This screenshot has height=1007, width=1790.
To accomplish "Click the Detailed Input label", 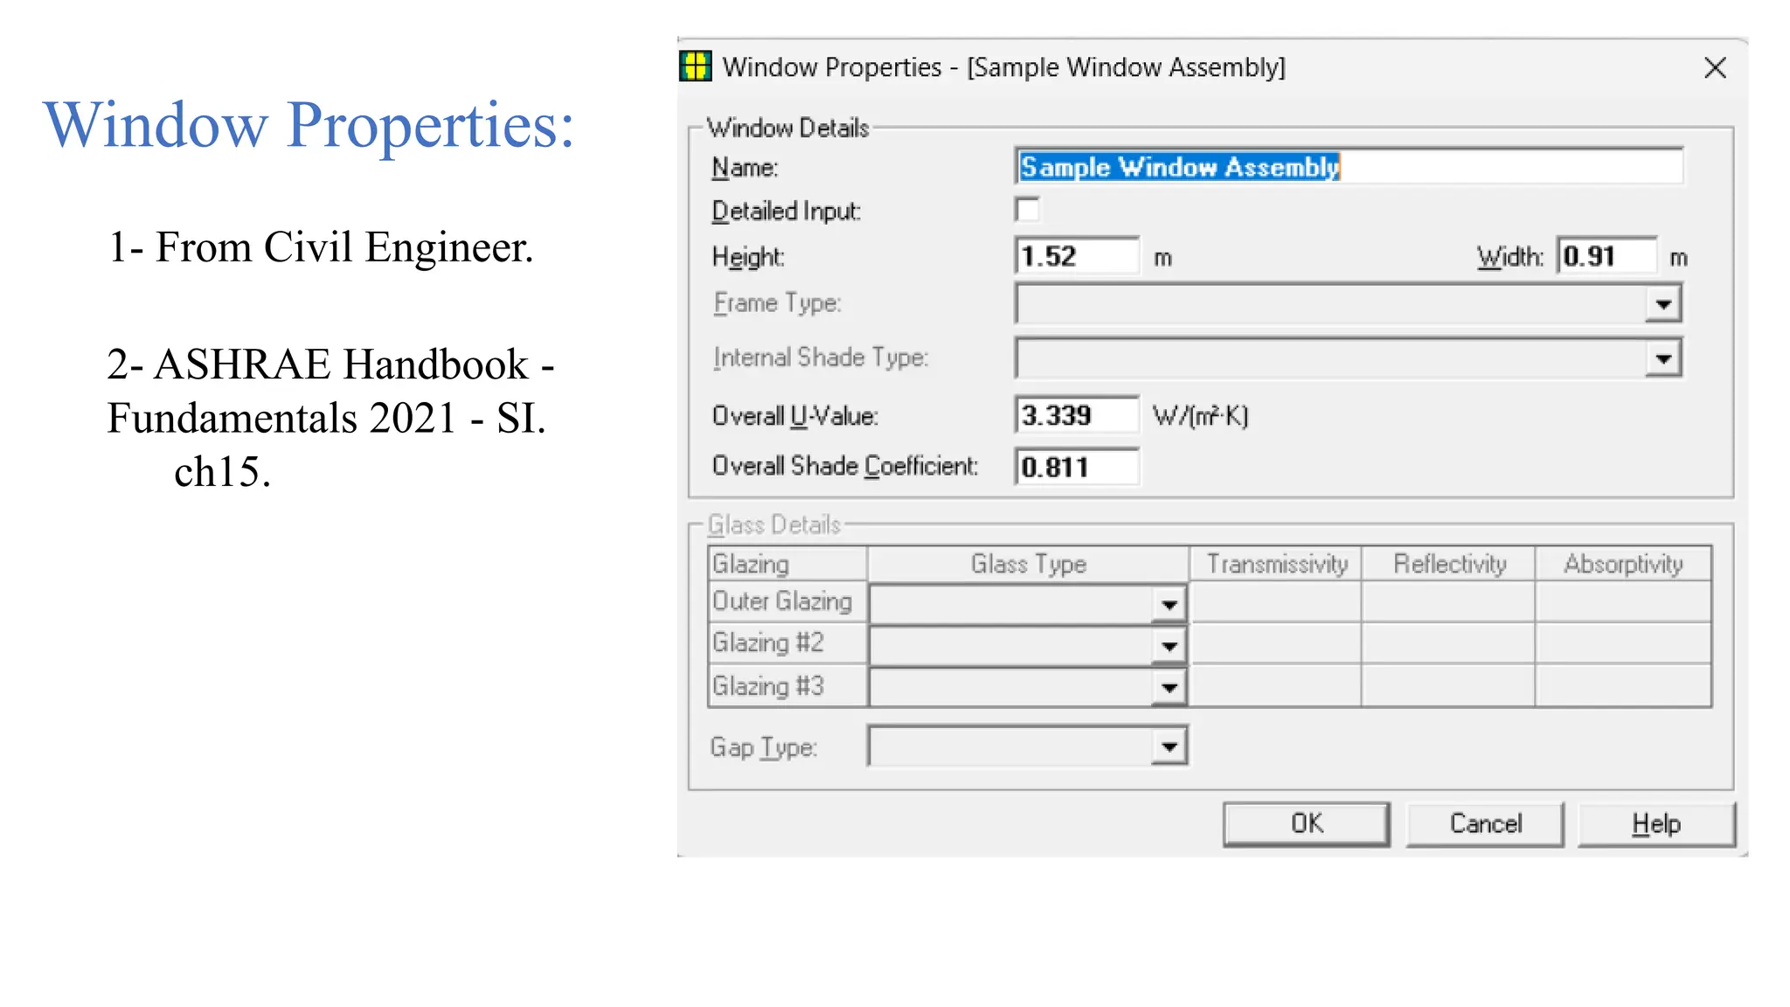I will click(786, 212).
